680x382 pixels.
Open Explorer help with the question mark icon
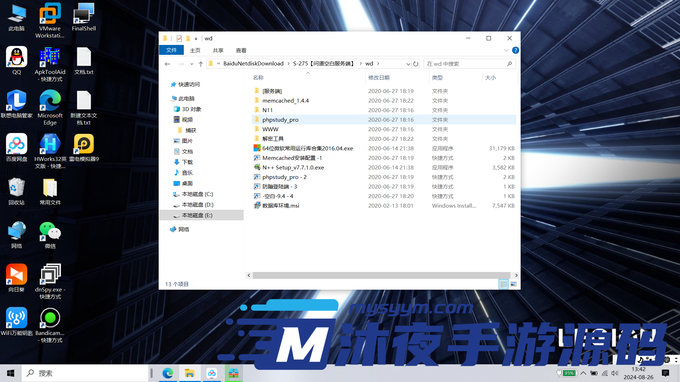516,50
